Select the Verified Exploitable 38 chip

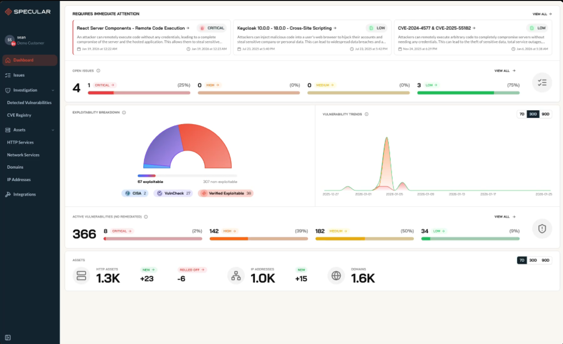pyautogui.click(x=226, y=193)
